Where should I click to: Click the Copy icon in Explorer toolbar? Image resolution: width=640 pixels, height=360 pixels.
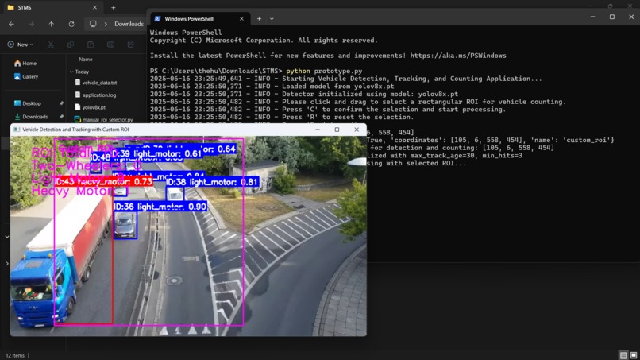(x=71, y=45)
